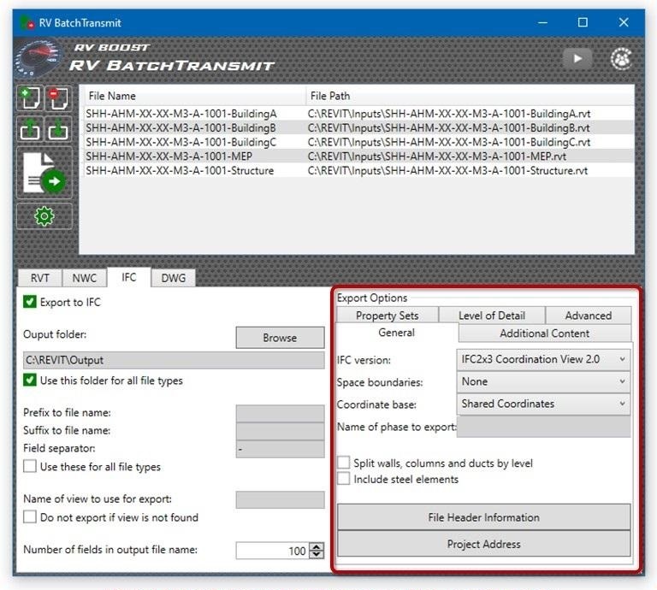Image resolution: width=657 pixels, height=590 pixels.
Task: Open the Coordinate base dropdown
Action: coord(543,404)
